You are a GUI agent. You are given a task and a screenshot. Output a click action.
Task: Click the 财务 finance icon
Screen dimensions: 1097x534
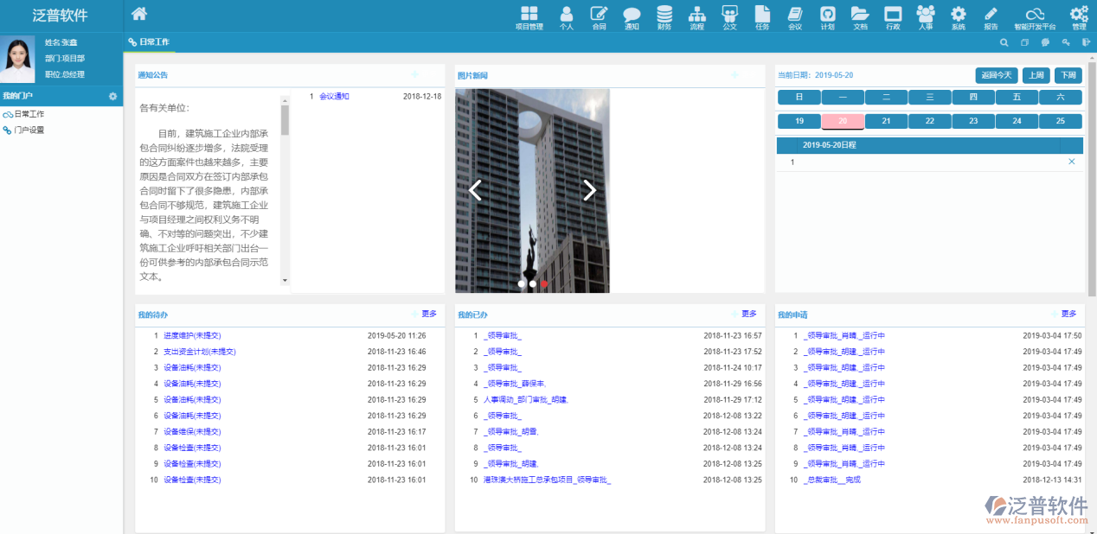point(664,16)
